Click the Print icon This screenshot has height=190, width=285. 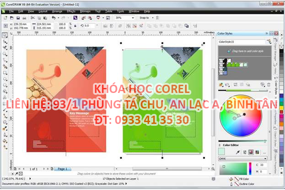pos(24,18)
